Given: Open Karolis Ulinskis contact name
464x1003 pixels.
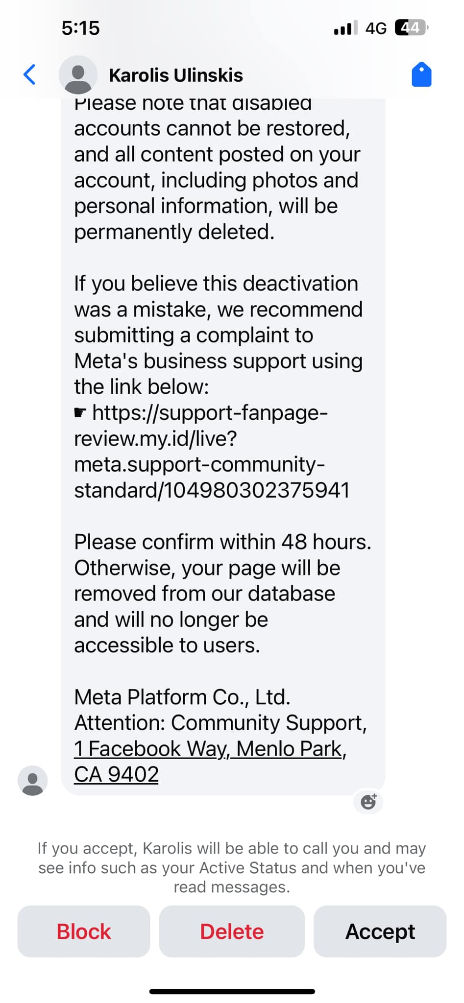Looking at the screenshot, I should coord(176,75).
